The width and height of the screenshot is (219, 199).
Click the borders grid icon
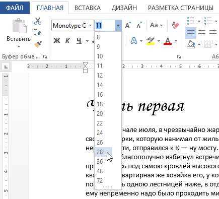click(208, 44)
